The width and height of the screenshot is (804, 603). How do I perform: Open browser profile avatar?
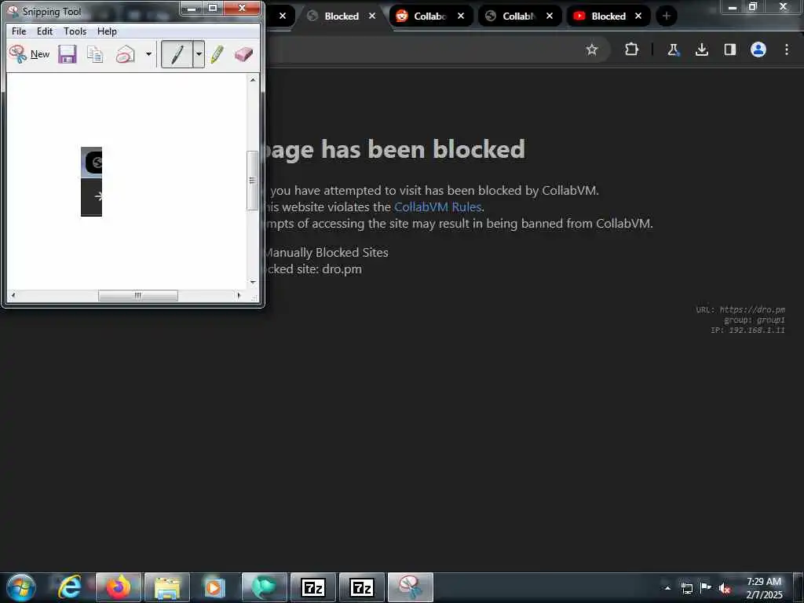tap(758, 49)
